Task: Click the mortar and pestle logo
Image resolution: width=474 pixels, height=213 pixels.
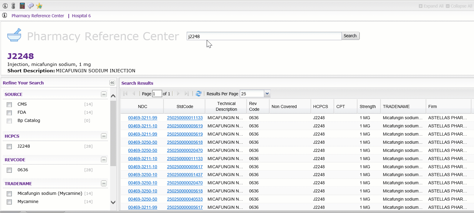Action: [14, 35]
